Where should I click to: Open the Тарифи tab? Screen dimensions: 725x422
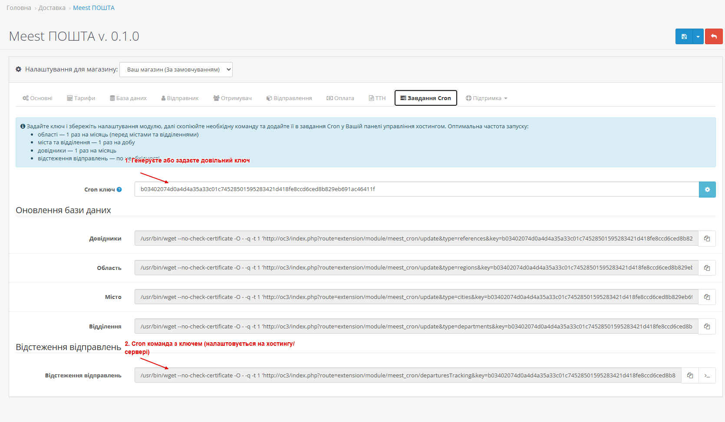(81, 98)
